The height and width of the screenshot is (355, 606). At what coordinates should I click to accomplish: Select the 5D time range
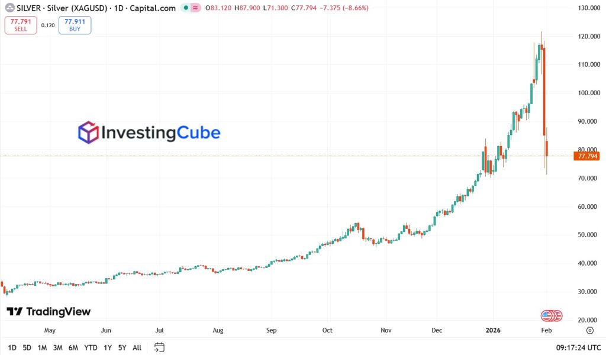pyautogui.click(x=27, y=348)
